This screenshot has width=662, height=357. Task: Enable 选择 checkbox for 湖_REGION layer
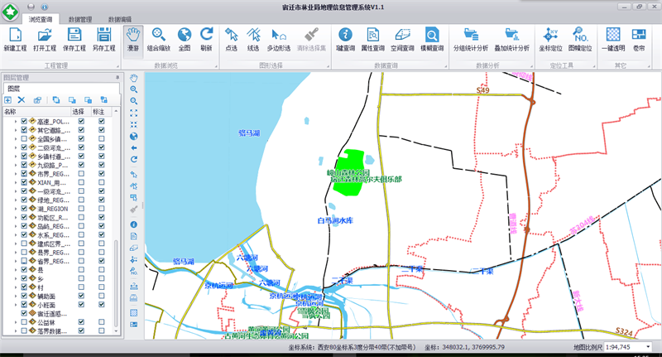click(x=81, y=209)
